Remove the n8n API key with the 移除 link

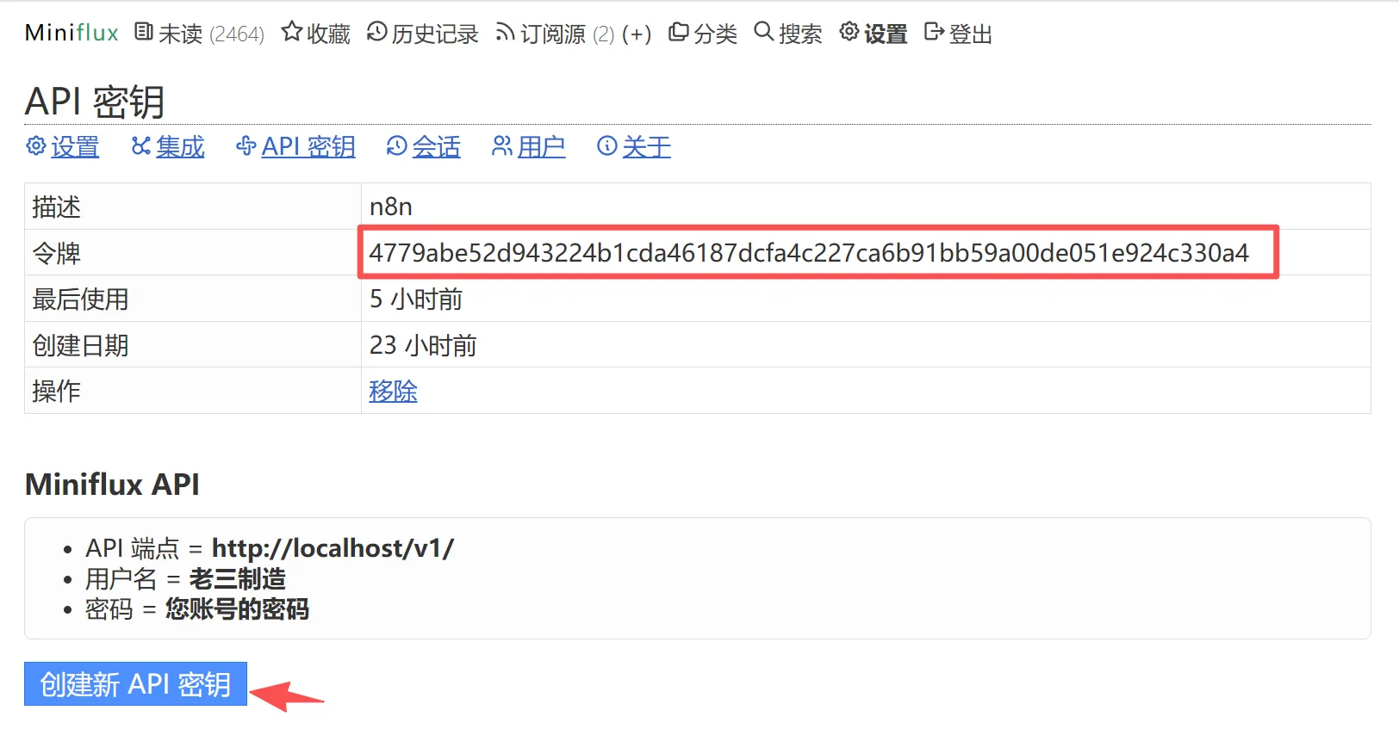point(393,391)
